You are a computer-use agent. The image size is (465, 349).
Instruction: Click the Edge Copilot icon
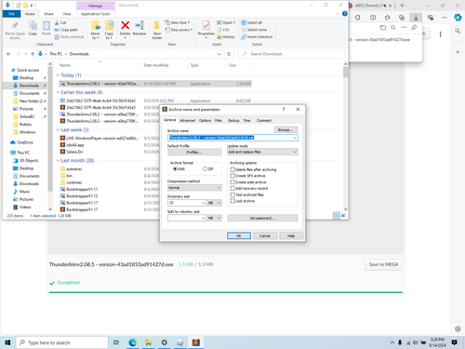pyautogui.click(x=458, y=18)
